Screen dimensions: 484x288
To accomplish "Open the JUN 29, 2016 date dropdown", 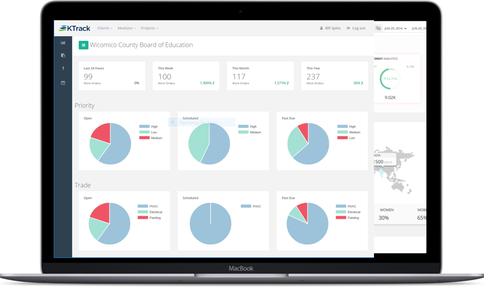I will tap(395, 28).
